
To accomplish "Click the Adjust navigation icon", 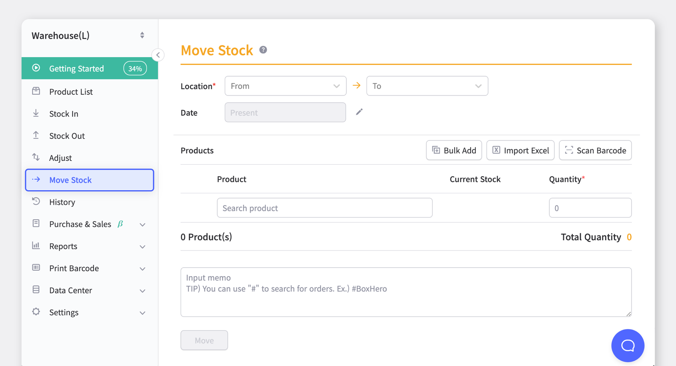I will 36,157.
